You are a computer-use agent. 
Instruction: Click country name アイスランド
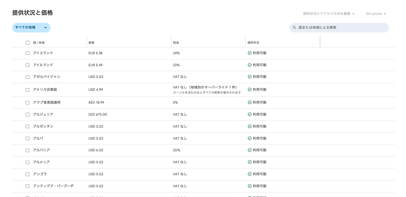click(43, 53)
